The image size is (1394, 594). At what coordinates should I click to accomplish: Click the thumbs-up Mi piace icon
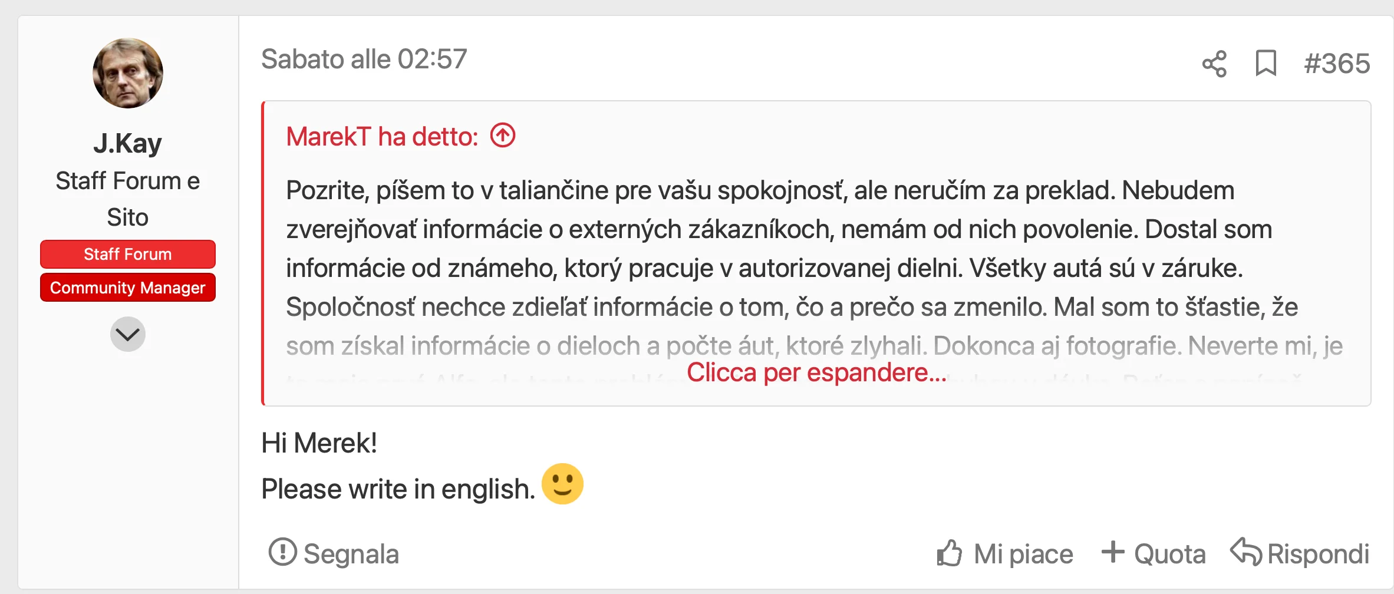coord(949,553)
